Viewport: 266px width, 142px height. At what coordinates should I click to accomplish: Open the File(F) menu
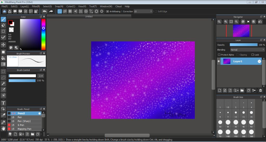[5, 6]
